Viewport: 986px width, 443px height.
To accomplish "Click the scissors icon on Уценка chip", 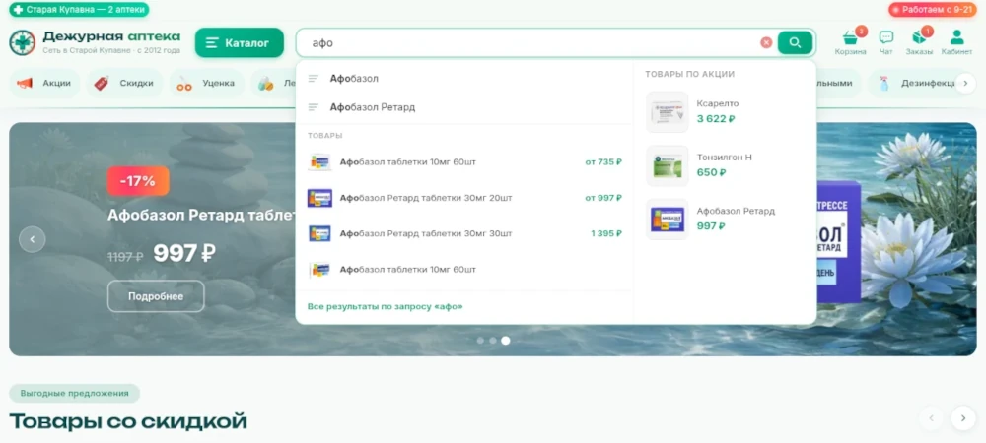I will point(184,84).
